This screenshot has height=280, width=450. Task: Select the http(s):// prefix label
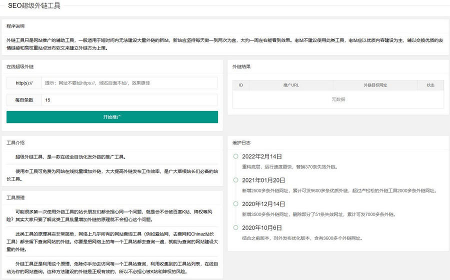[x=24, y=83]
